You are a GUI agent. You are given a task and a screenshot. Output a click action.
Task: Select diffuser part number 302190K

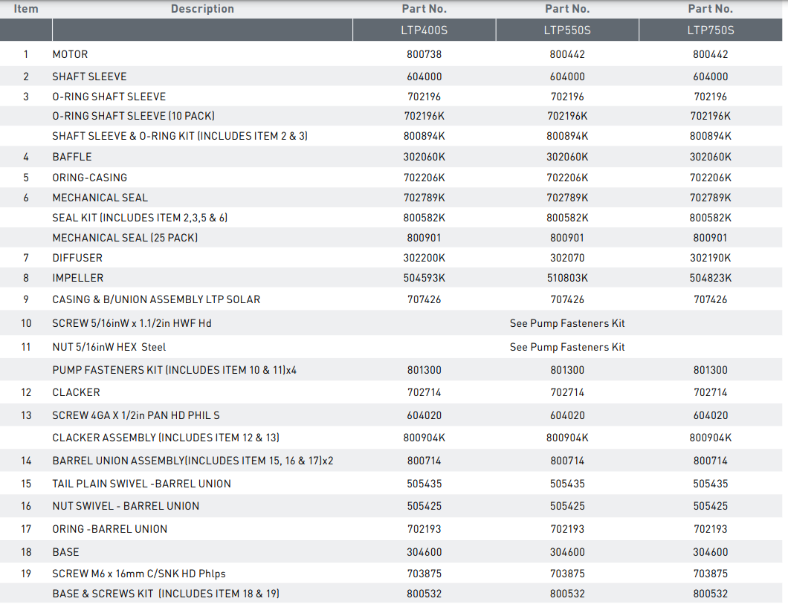tap(711, 258)
